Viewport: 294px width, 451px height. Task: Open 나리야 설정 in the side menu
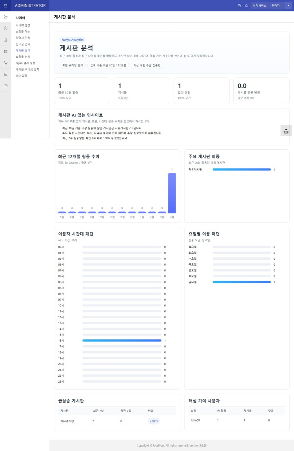pyautogui.click(x=23, y=25)
